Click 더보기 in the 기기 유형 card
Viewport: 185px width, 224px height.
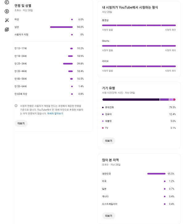(109, 141)
